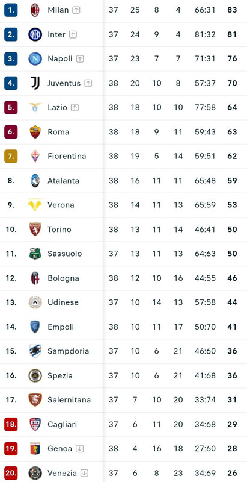
Task: Click the Inter club crest
Action: (35, 34)
